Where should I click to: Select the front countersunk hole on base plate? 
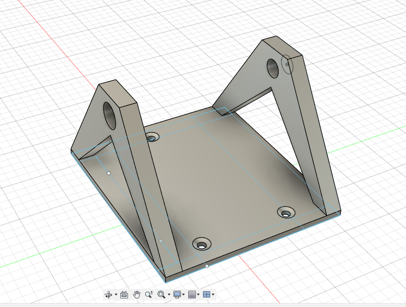pos(202,245)
